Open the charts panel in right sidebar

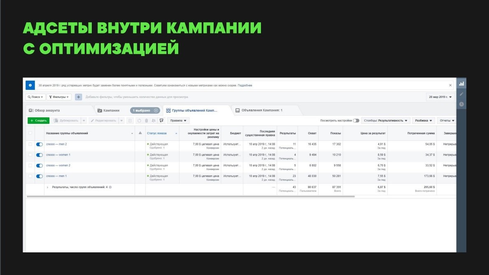pyautogui.click(x=461, y=84)
